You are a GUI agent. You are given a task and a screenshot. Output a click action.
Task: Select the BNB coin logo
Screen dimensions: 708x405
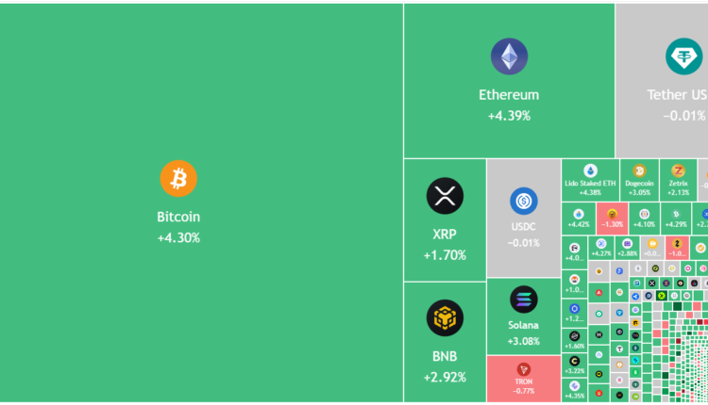pos(445,318)
